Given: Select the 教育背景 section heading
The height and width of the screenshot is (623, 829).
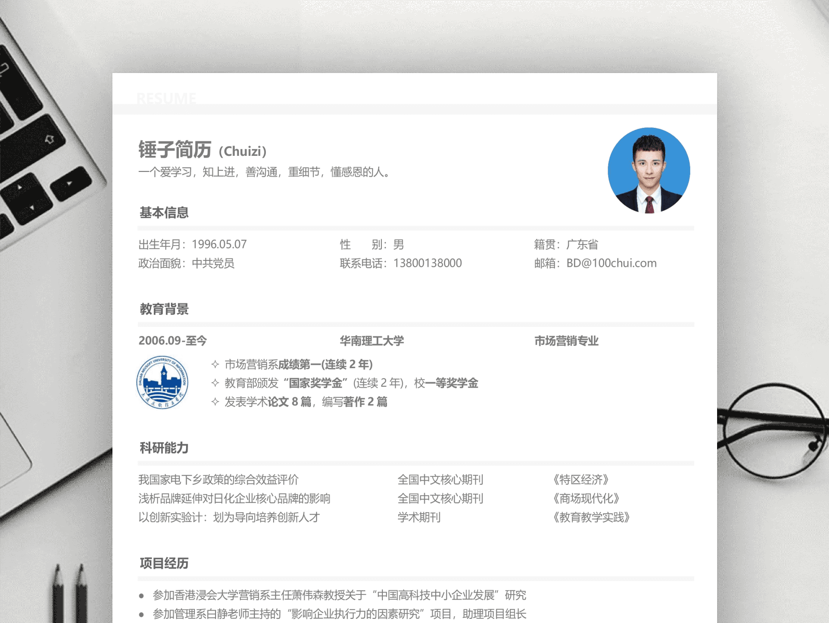Looking at the screenshot, I should (x=164, y=309).
